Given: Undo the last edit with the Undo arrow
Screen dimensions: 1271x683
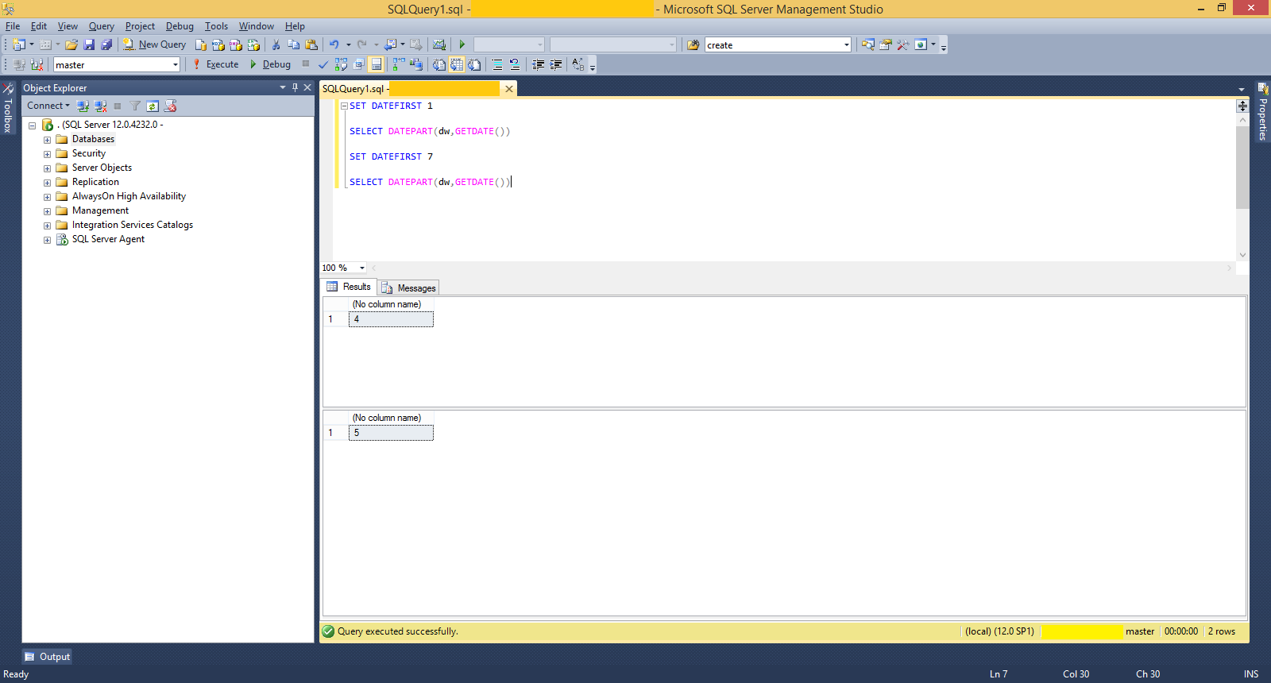Looking at the screenshot, I should click(334, 44).
